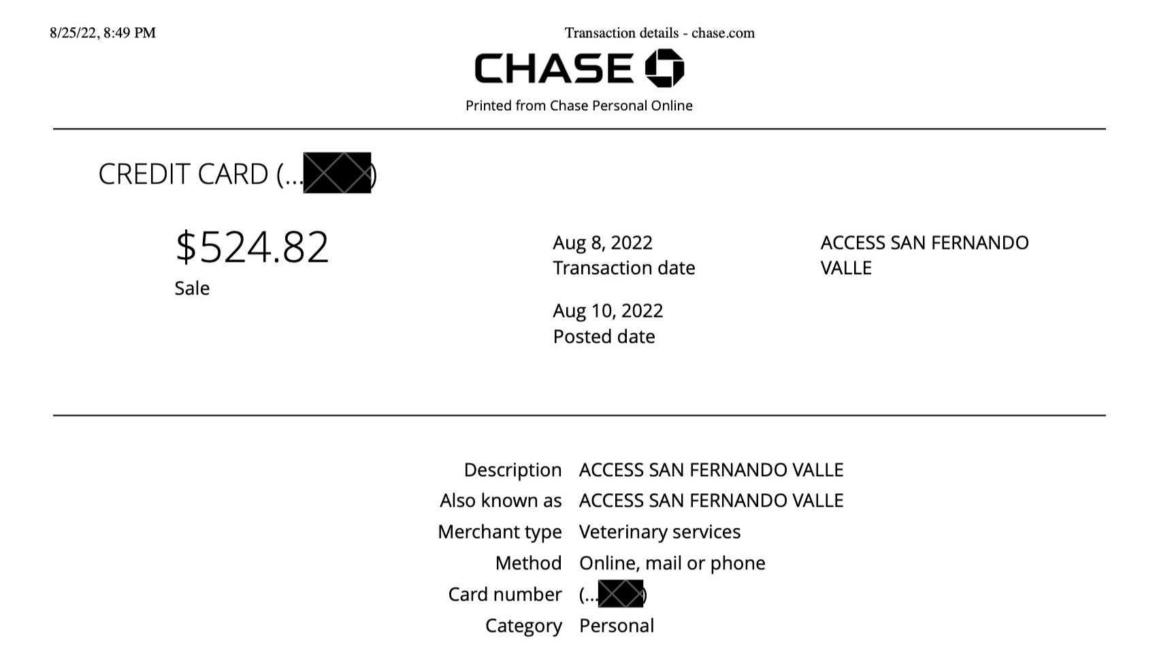Image resolution: width=1157 pixels, height=653 pixels.
Task: Click the CHASE wordmark text
Action: 554,69
